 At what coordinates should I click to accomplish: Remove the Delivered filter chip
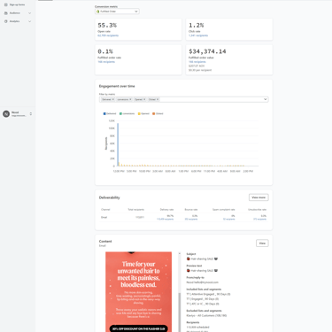point(113,99)
